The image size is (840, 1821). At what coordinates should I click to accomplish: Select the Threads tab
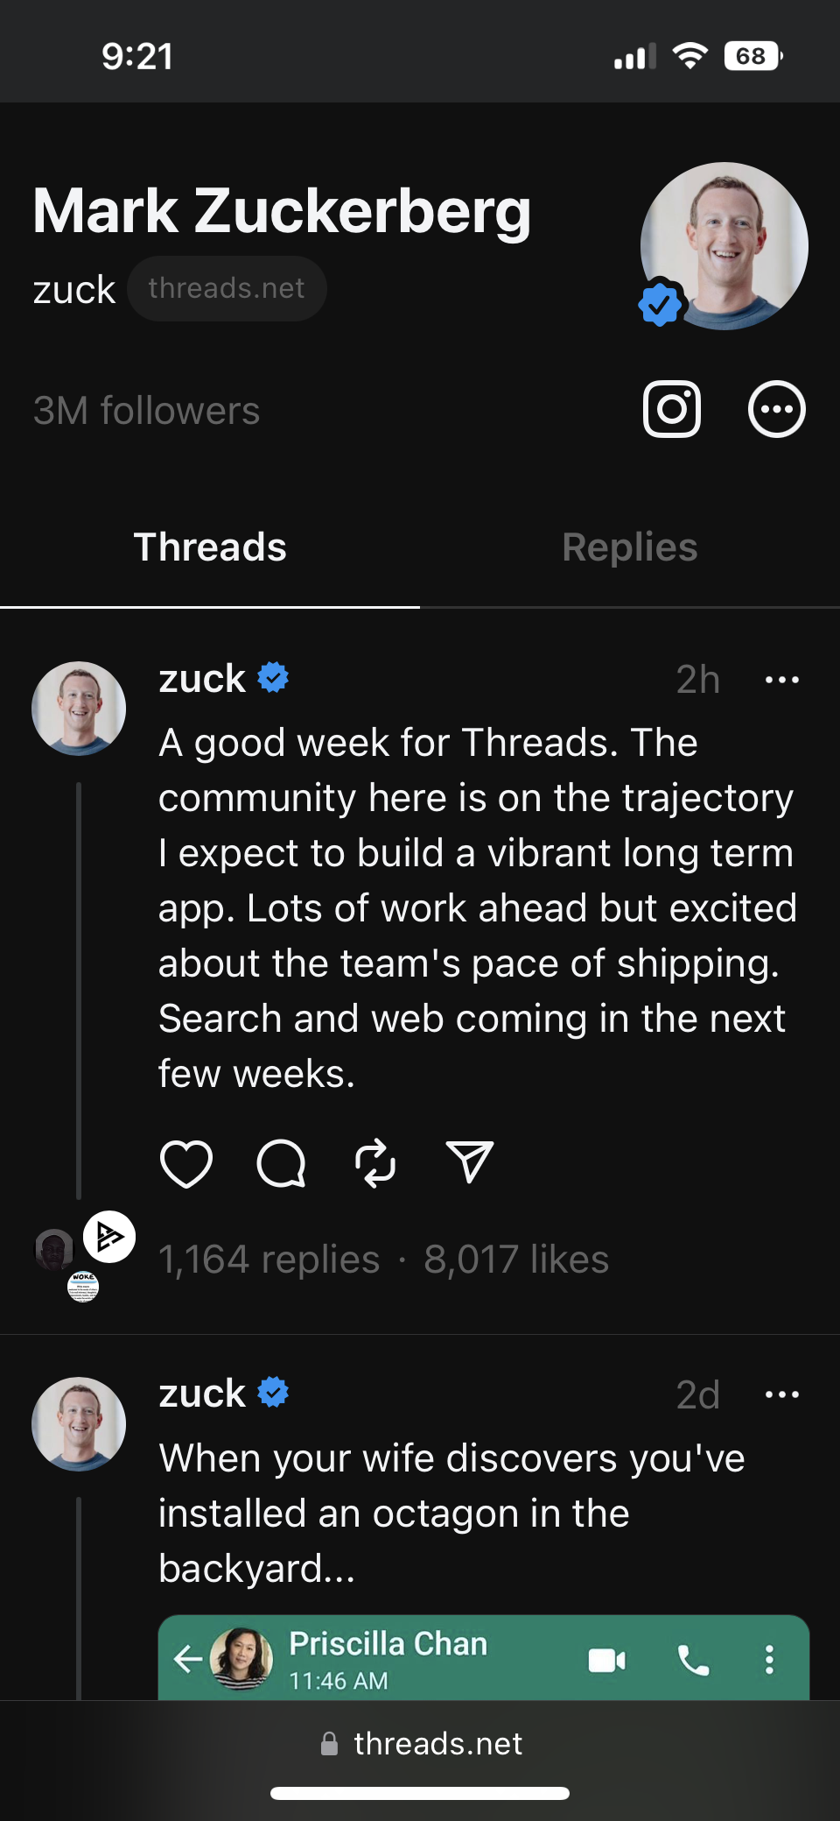pyautogui.click(x=210, y=547)
